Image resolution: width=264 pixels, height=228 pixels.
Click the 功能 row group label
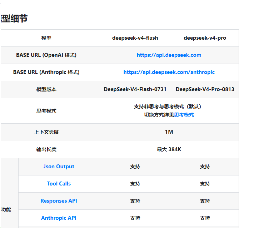tap(6, 209)
